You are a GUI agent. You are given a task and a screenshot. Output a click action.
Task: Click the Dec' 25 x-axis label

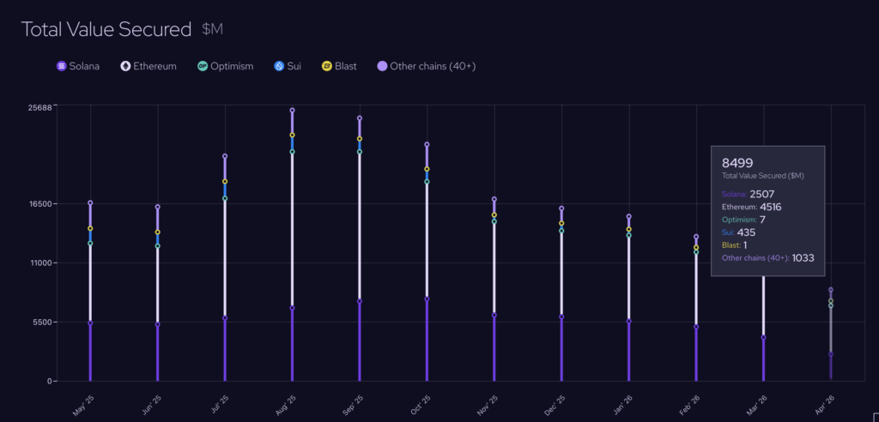pyautogui.click(x=557, y=405)
